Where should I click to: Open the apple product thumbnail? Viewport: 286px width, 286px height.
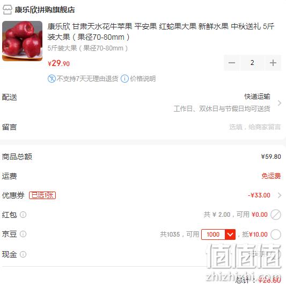(22, 41)
